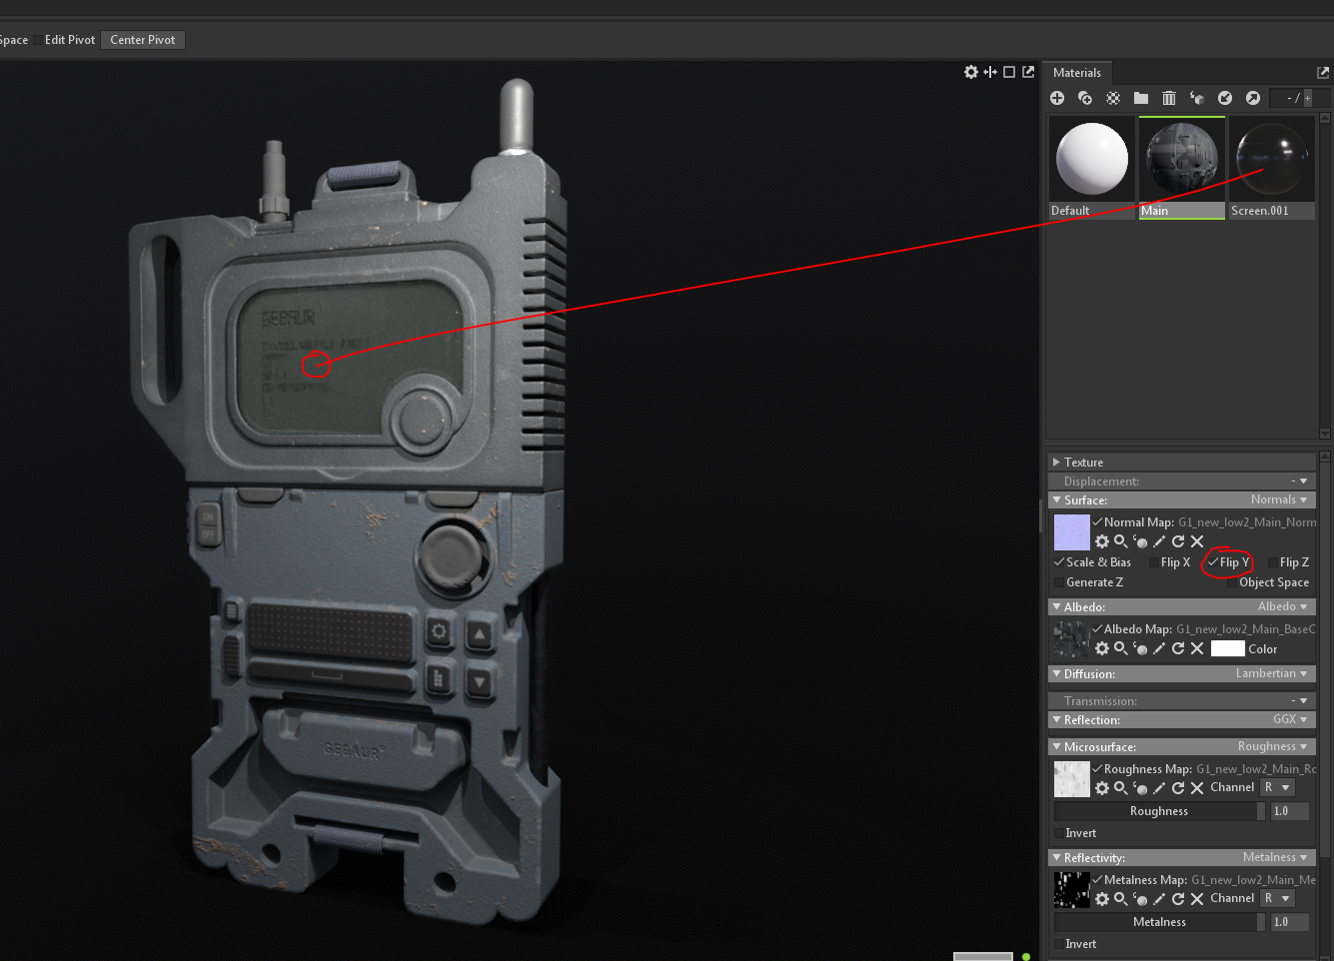Click Normal Map magnifier icon
The height and width of the screenshot is (961, 1334).
(1121, 541)
